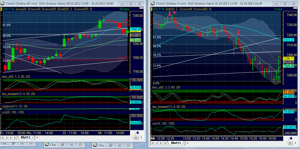Click the 14:40 label on Chart3 time axis
Viewport: 300px width, 149px height.
tap(233, 138)
